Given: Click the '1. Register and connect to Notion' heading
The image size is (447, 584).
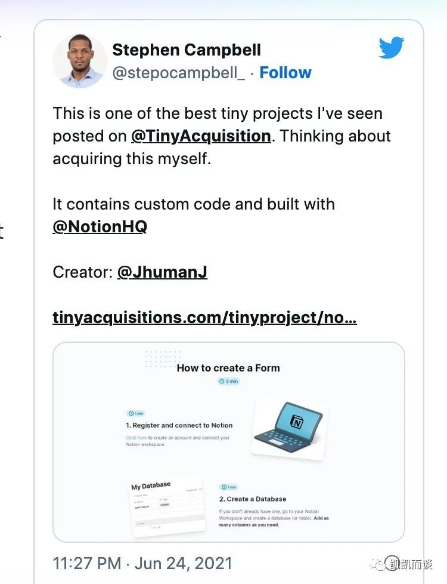Looking at the screenshot, I should pos(179,425).
